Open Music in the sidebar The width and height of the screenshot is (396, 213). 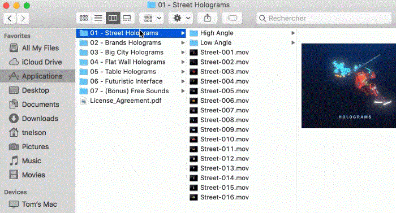tap(38, 161)
